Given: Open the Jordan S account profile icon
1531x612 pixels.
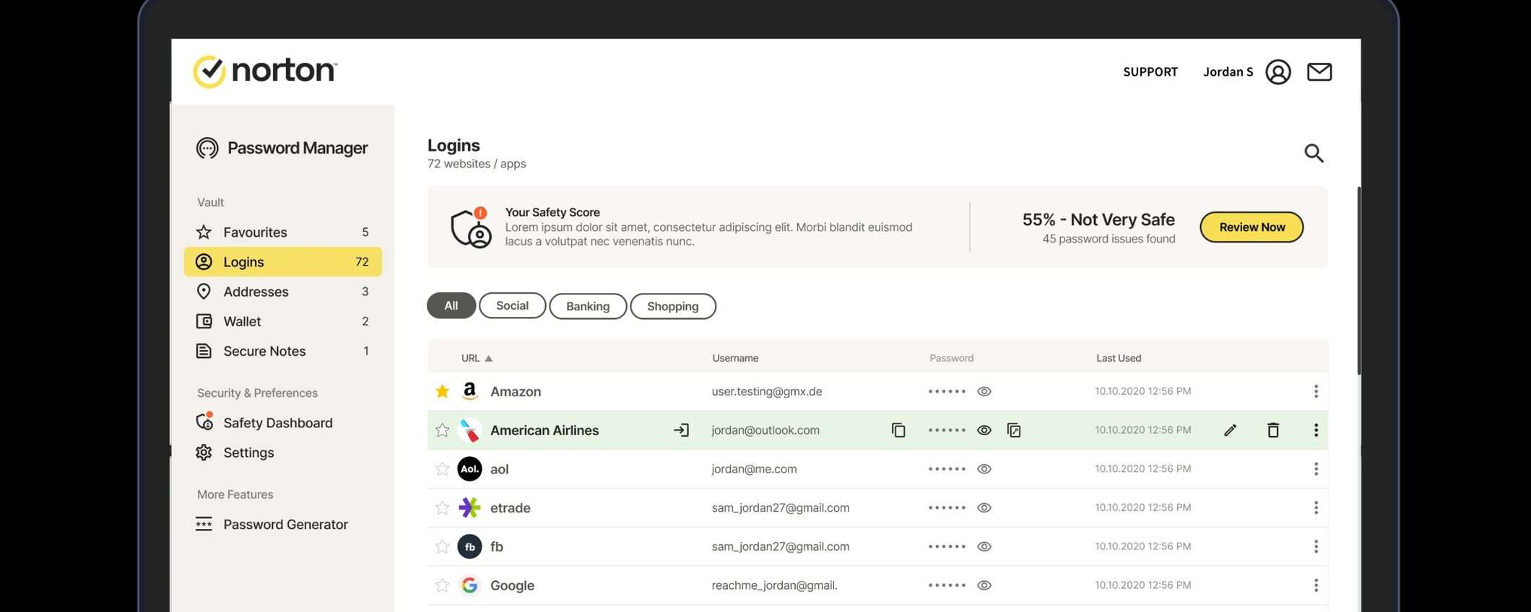Looking at the screenshot, I should click(1278, 72).
